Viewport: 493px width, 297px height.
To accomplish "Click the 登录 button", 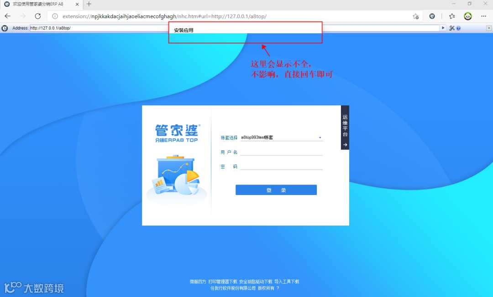I will (276, 190).
